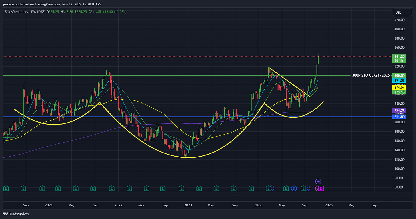Select the cyan 291.53 price tag
The width and height of the screenshot is (416, 219).
tap(399, 80)
